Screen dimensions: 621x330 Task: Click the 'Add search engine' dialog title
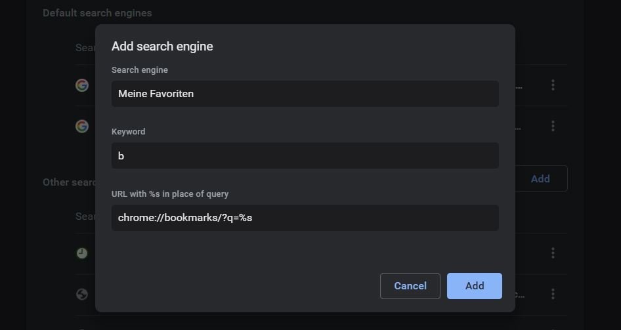coord(162,47)
